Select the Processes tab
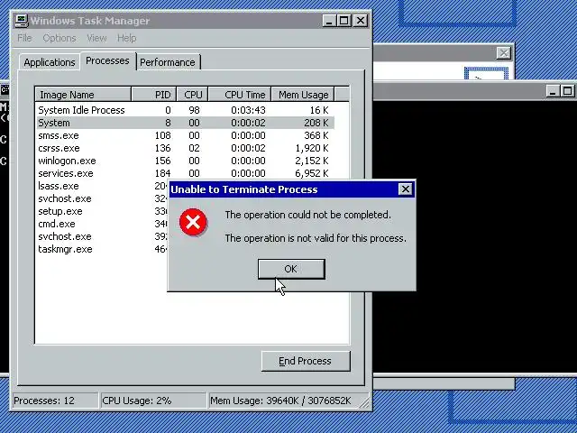Screen dimensions: 577x433 [107, 60]
